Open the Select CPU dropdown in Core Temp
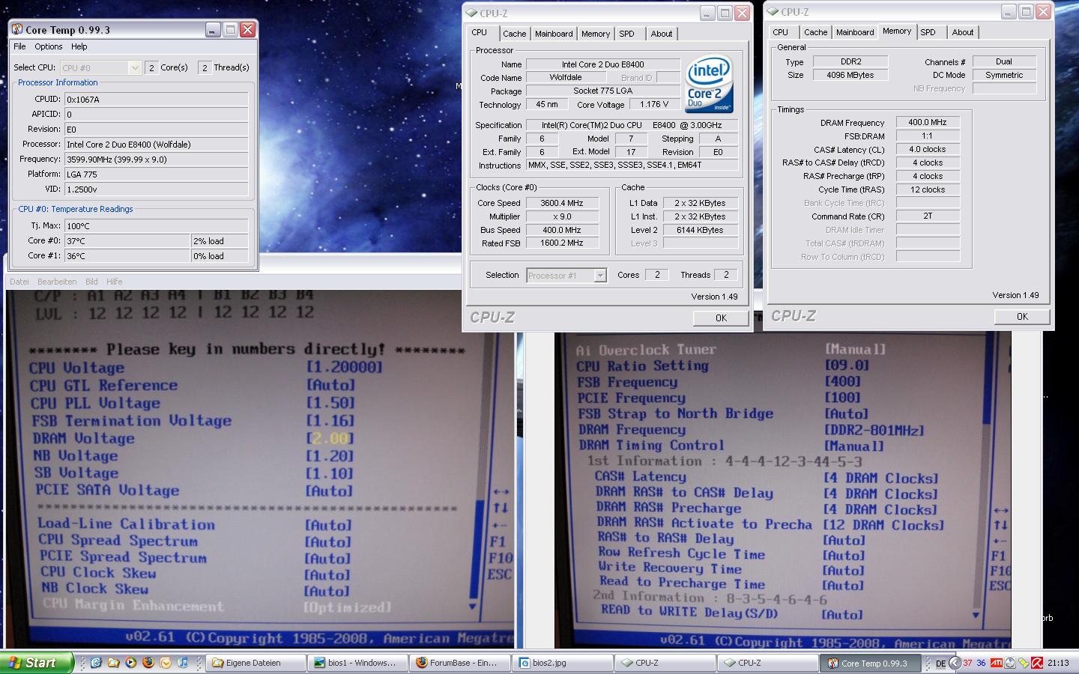 coord(100,67)
